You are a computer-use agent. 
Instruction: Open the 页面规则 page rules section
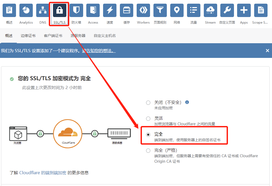160,10
